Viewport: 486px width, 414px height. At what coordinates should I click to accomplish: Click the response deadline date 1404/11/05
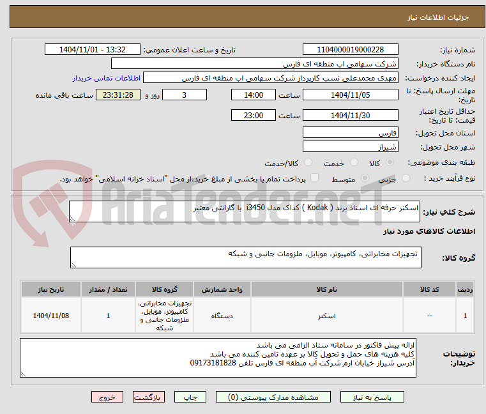pyautogui.click(x=350, y=95)
